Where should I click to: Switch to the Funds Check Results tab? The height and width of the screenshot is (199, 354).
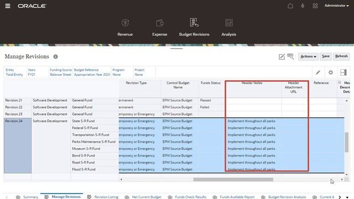pos(187,197)
